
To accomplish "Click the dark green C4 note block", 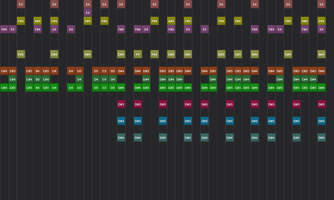I will [x=104, y=79].
